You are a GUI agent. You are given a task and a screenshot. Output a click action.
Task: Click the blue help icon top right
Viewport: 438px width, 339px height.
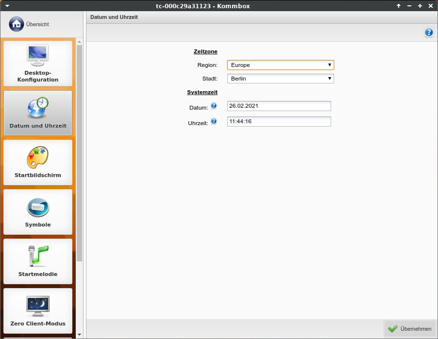pyautogui.click(x=429, y=32)
